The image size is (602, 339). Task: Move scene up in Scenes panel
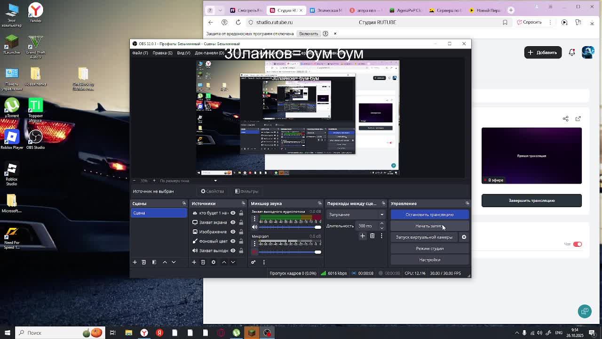(x=165, y=262)
